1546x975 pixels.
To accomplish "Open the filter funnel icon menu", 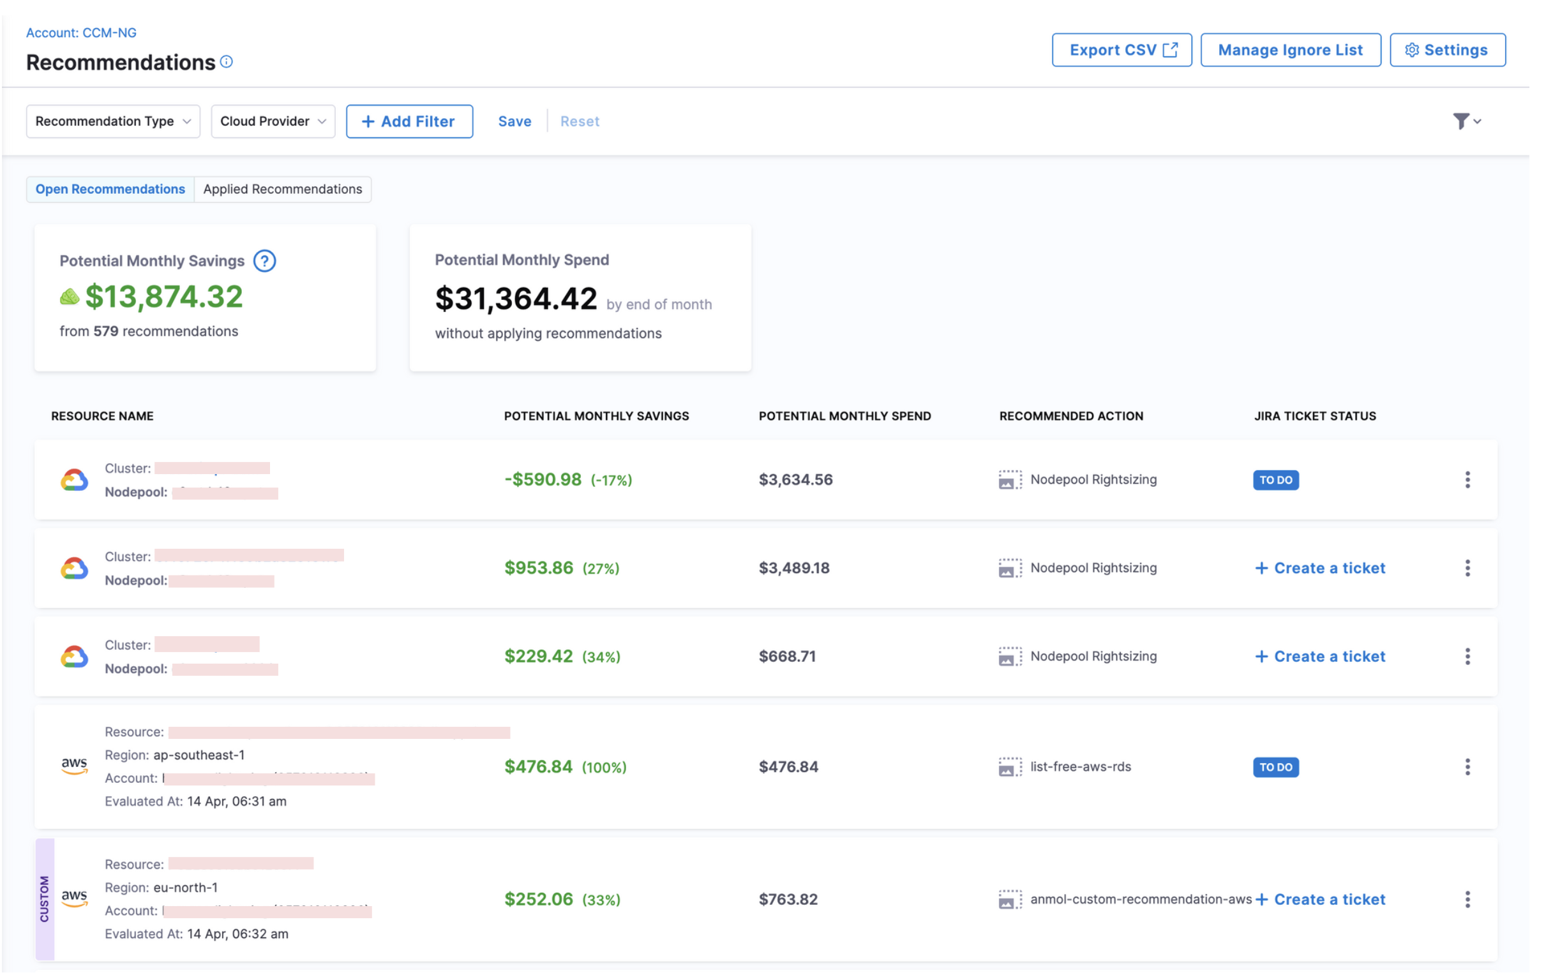I will pyautogui.click(x=1466, y=121).
